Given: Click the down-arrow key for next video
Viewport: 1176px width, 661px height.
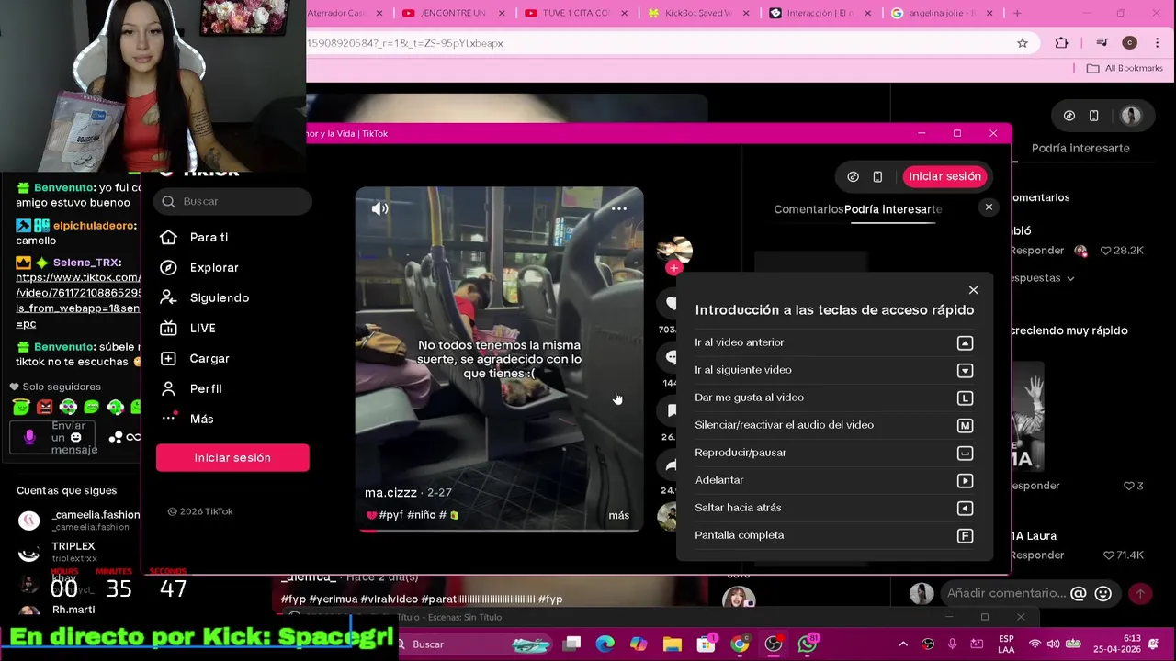Looking at the screenshot, I should pyautogui.click(x=965, y=370).
